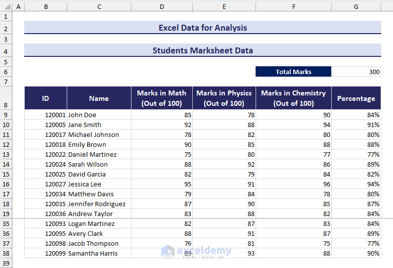Click row 36 header

6,233
